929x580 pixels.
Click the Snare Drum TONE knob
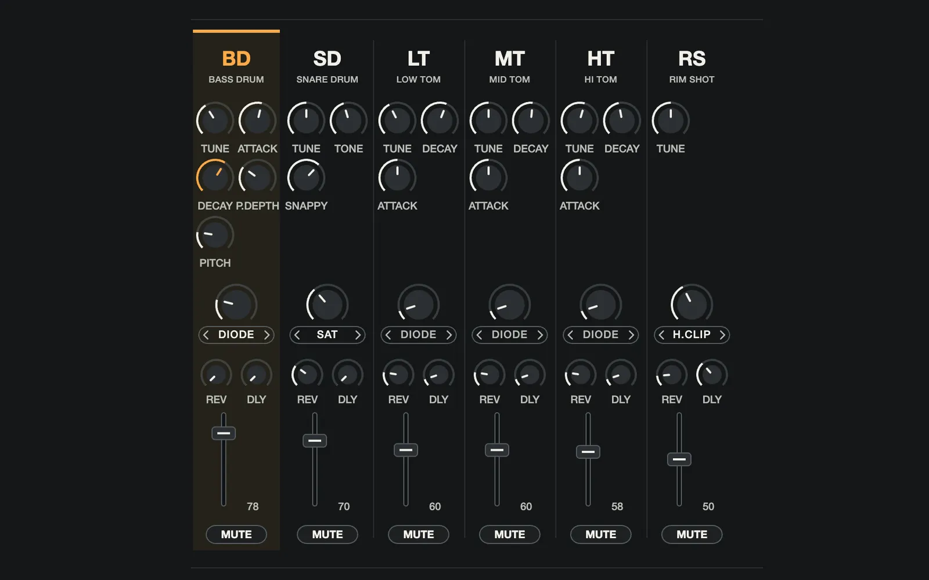tap(348, 120)
